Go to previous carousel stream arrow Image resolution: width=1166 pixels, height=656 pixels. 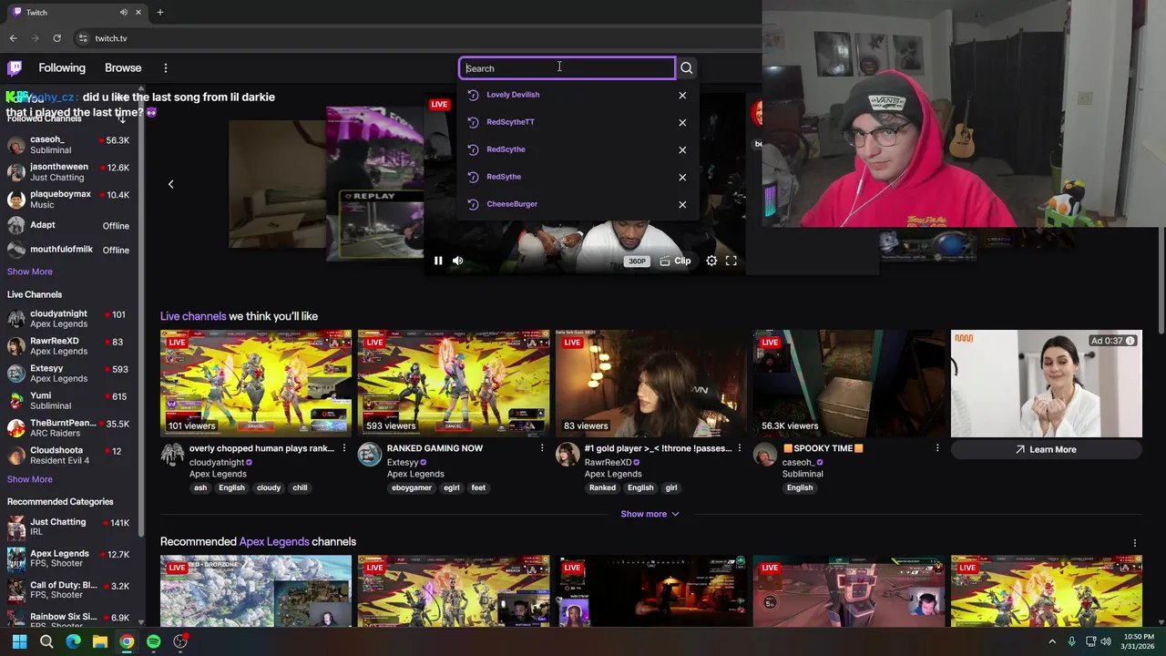170,184
